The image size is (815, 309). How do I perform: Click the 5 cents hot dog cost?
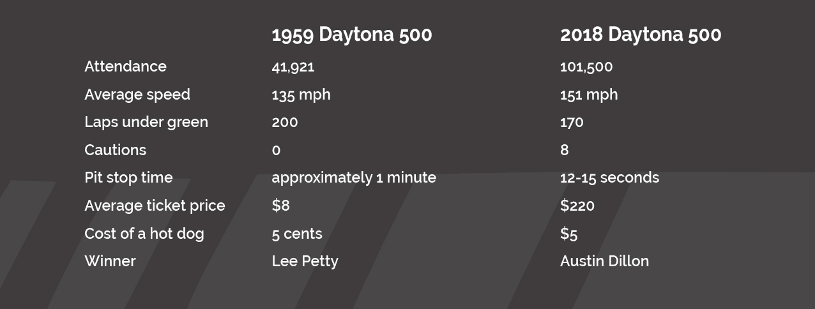tap(297, 234)
